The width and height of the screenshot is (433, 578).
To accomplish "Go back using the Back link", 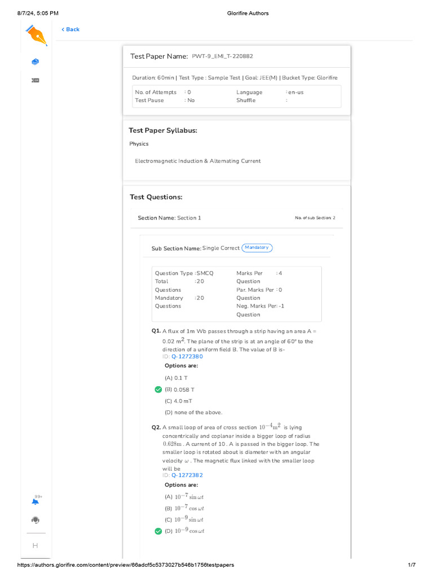I will tap(70, 29).
